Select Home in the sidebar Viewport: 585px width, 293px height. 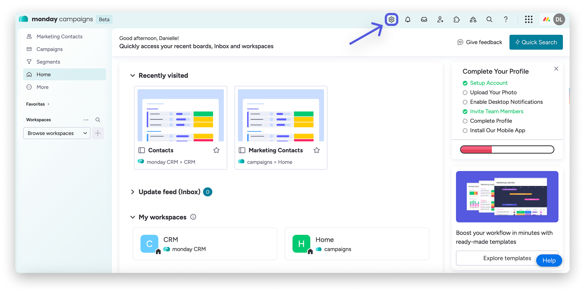tap(64, 74)
